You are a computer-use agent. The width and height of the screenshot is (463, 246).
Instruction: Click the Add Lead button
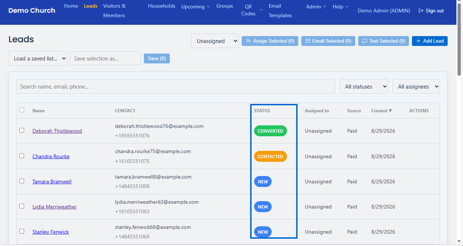click(x=430, y=41)
